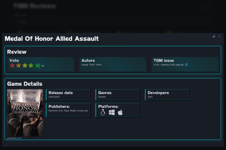The width and height of the screenshot is (226, 150).
Task: Click the n.153 - Febbraio 2002 issue text
Action: click(168, 65)
